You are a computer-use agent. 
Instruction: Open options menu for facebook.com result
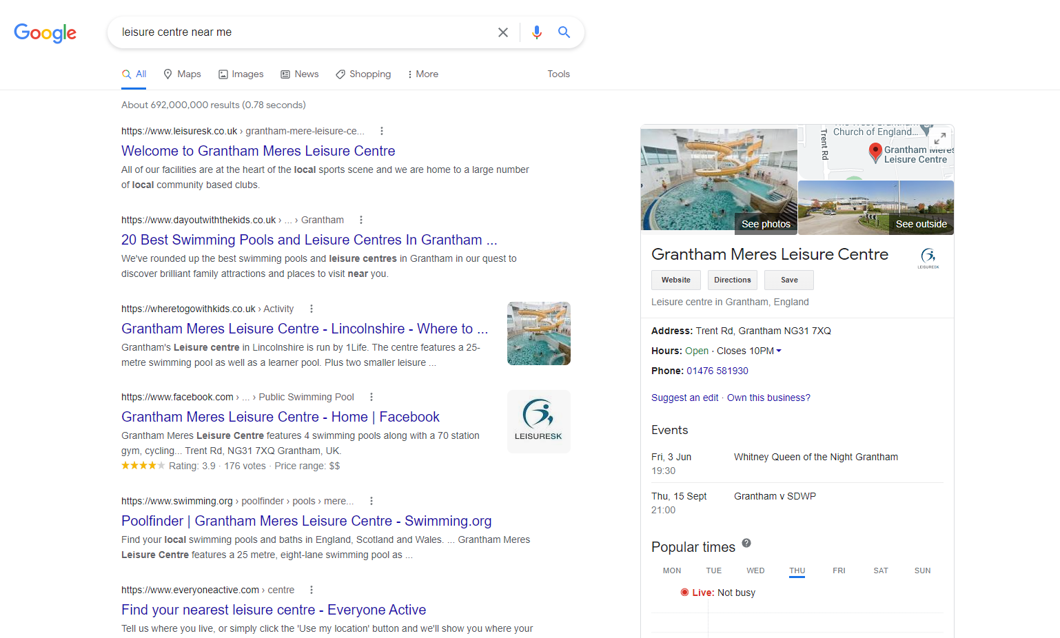[x=371, y=397]
